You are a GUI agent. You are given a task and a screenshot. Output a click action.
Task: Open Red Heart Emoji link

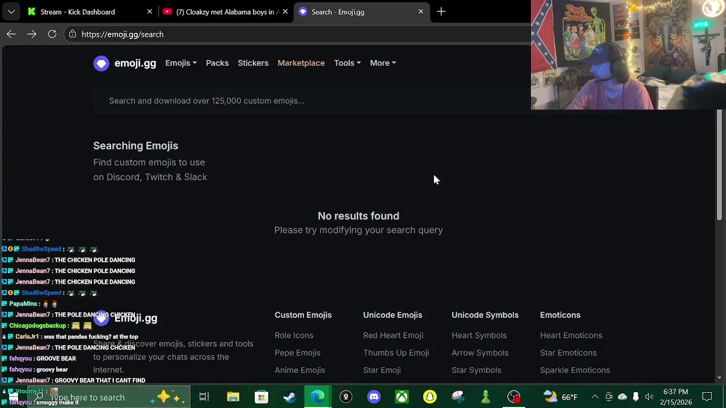[x=393, y=335]
